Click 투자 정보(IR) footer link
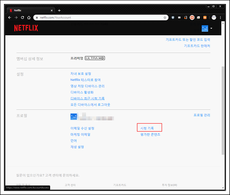The height and width of the screenshot is (195, 230). click(x=169, y=185)
